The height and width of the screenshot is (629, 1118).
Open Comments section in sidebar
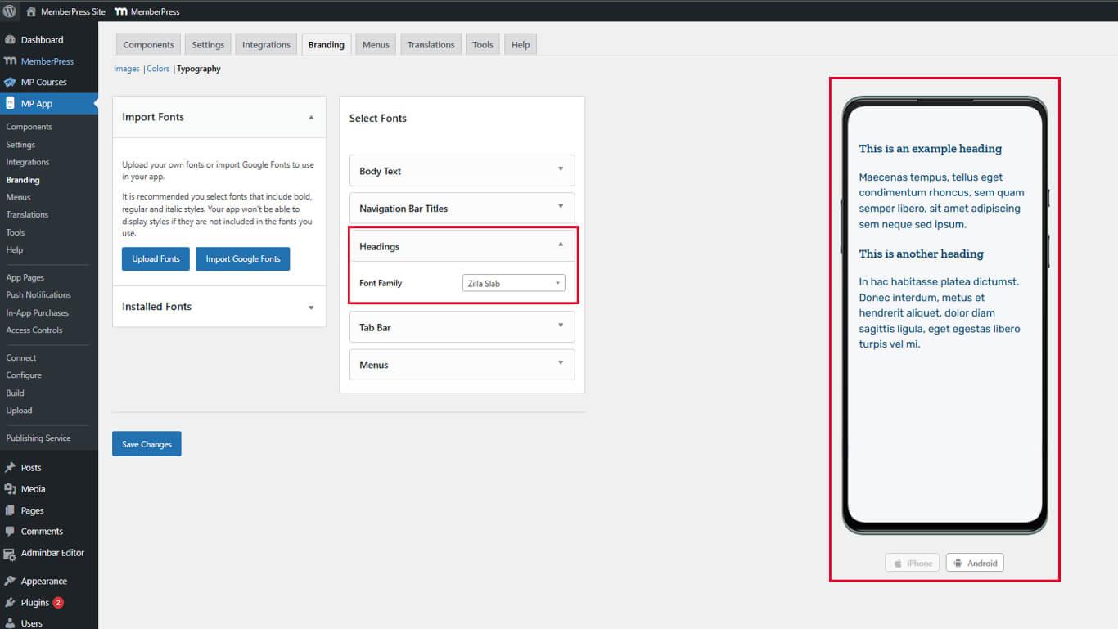(41, 532)
